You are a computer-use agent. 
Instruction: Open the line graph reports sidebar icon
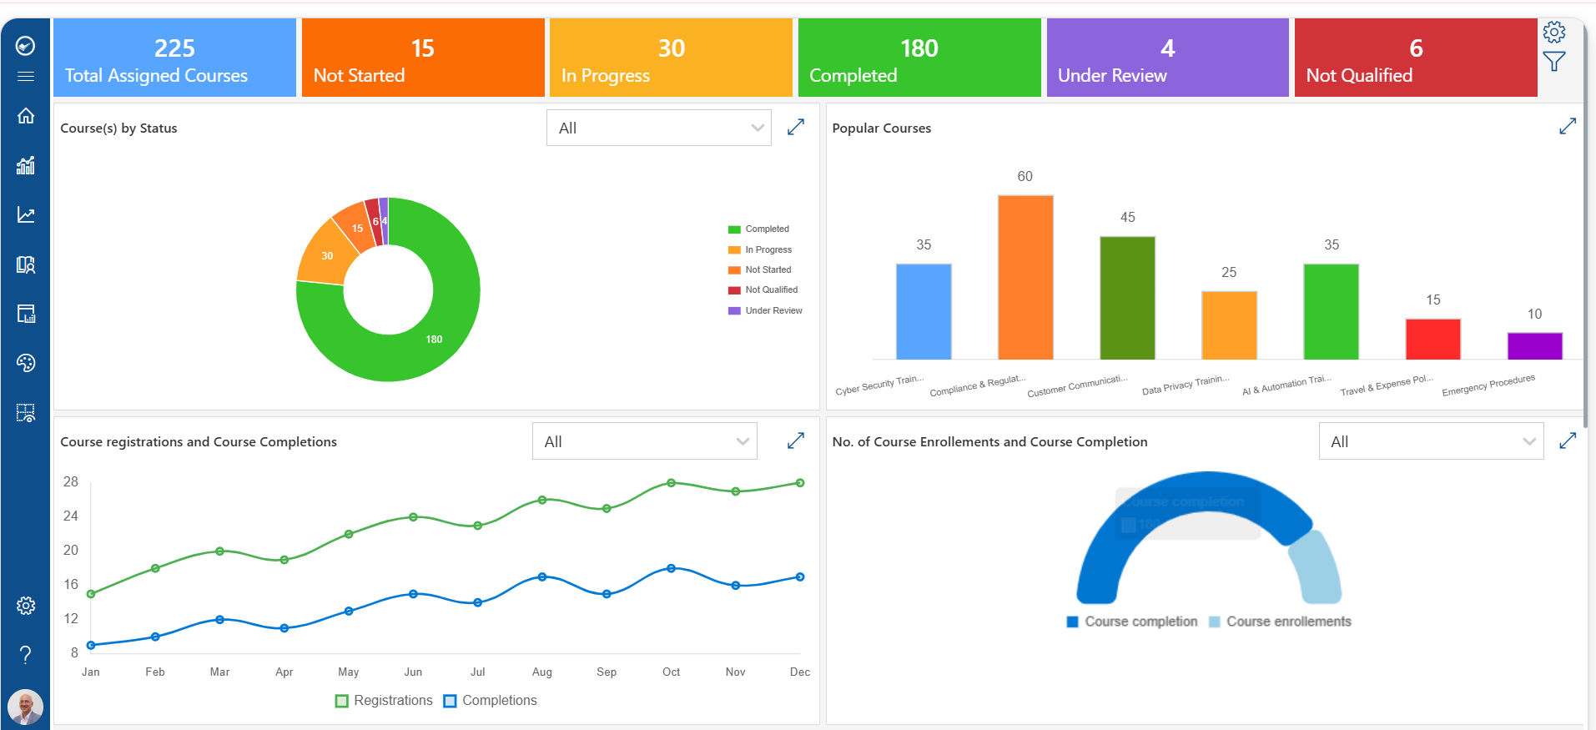[26, 214]
